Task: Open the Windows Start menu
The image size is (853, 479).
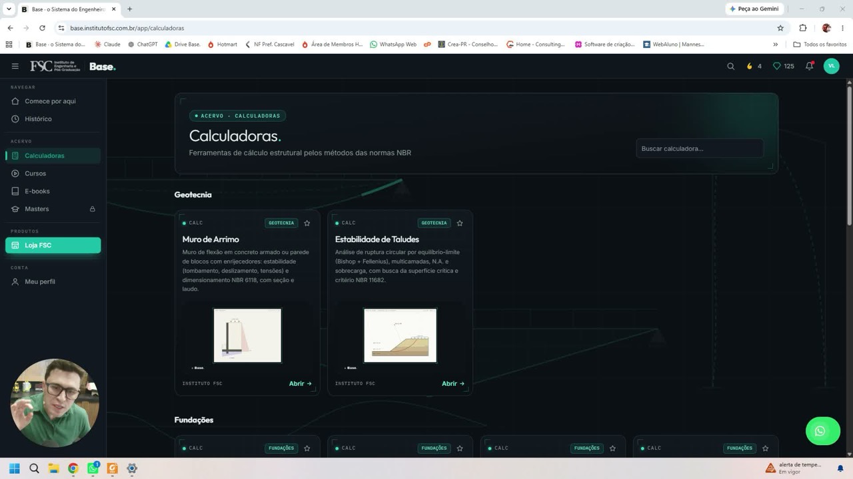Action: [x=14, y=468]
